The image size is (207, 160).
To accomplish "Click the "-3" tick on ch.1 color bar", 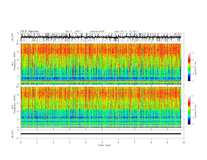I will (193, 53).
